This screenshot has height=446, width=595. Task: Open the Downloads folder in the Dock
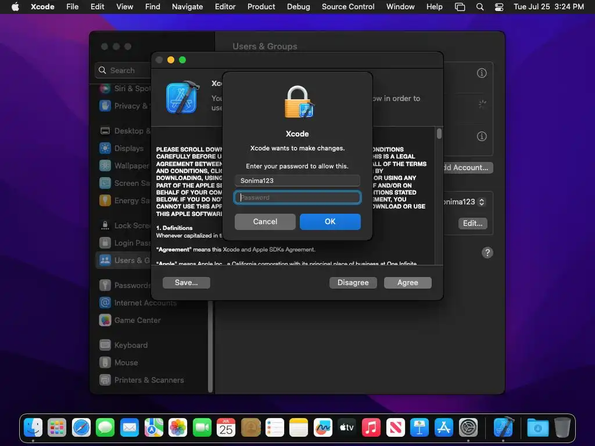point(537,427)
